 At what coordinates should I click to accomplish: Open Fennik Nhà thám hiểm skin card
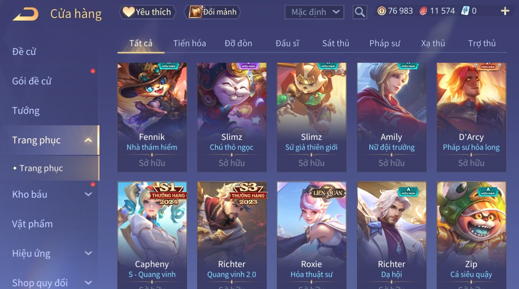point(152,117)
